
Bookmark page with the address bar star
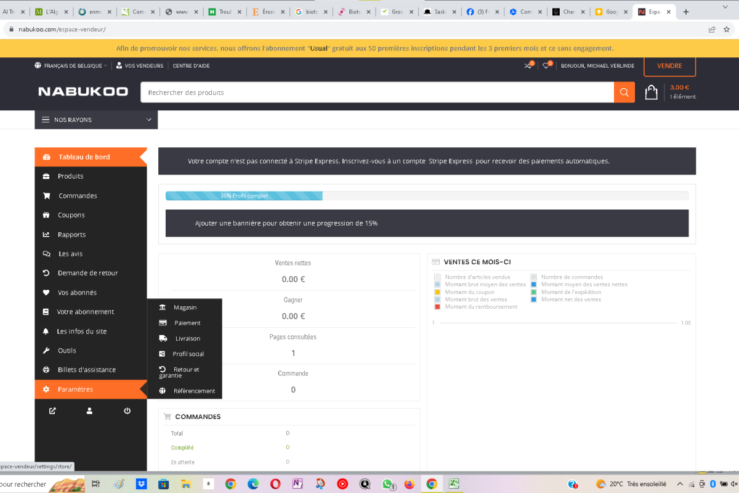click(726, 29)
